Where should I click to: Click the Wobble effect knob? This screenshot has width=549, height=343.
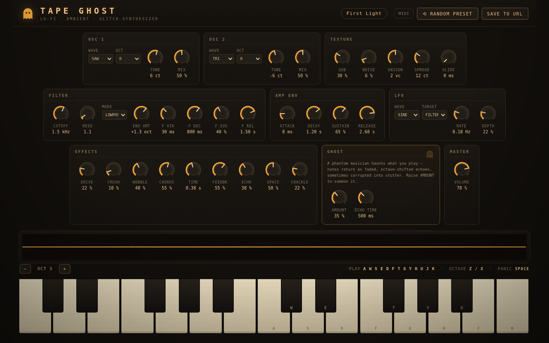tap(140, 170)
